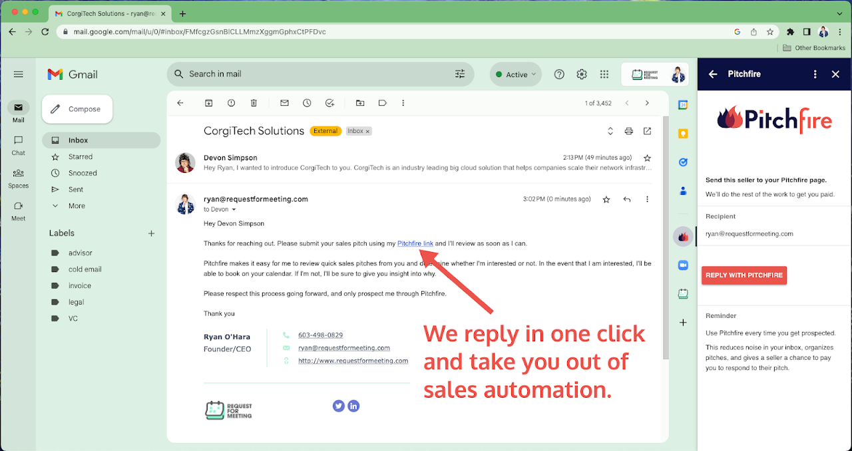Open the Chat section in sidebar

tap(19, 144)
